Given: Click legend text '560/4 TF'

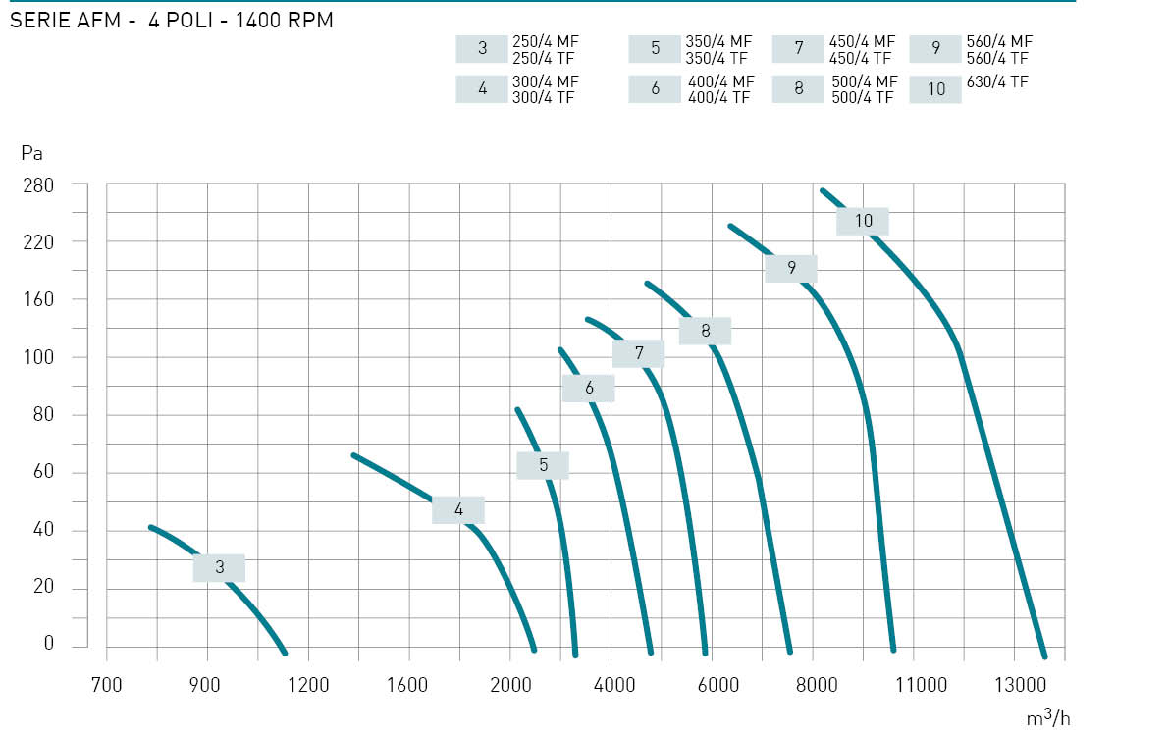Looking at the screenshot, I should [997, 58].
